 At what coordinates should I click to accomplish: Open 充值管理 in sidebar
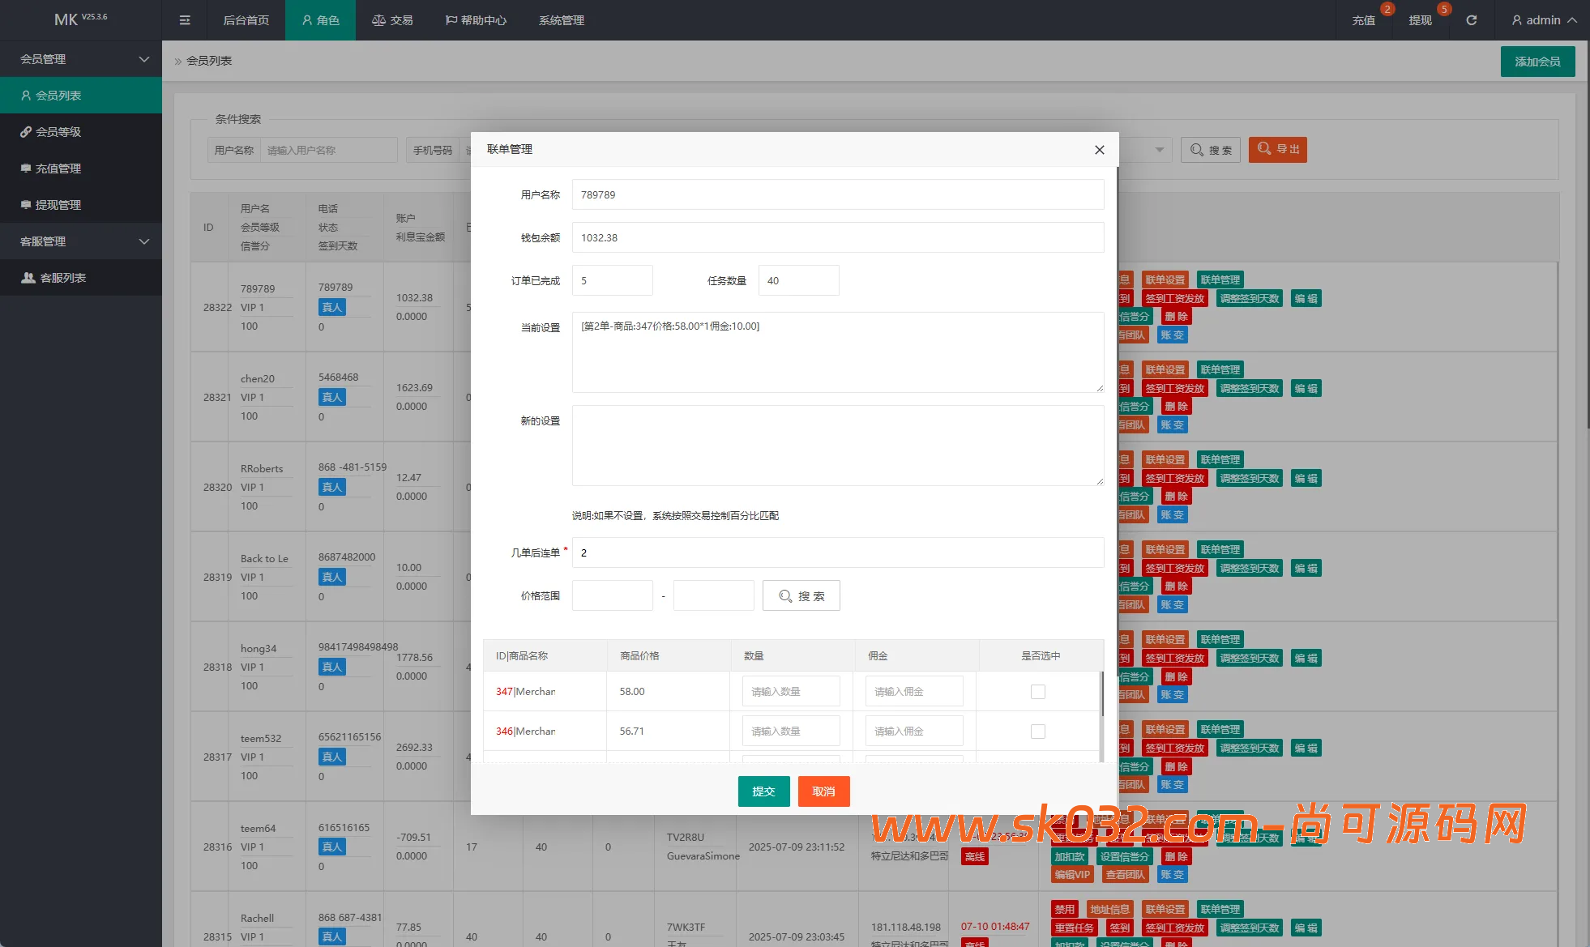point(58,168)
